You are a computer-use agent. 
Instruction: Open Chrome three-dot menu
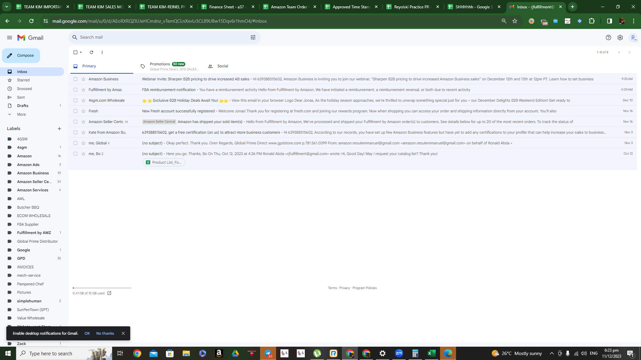[634, 21]
